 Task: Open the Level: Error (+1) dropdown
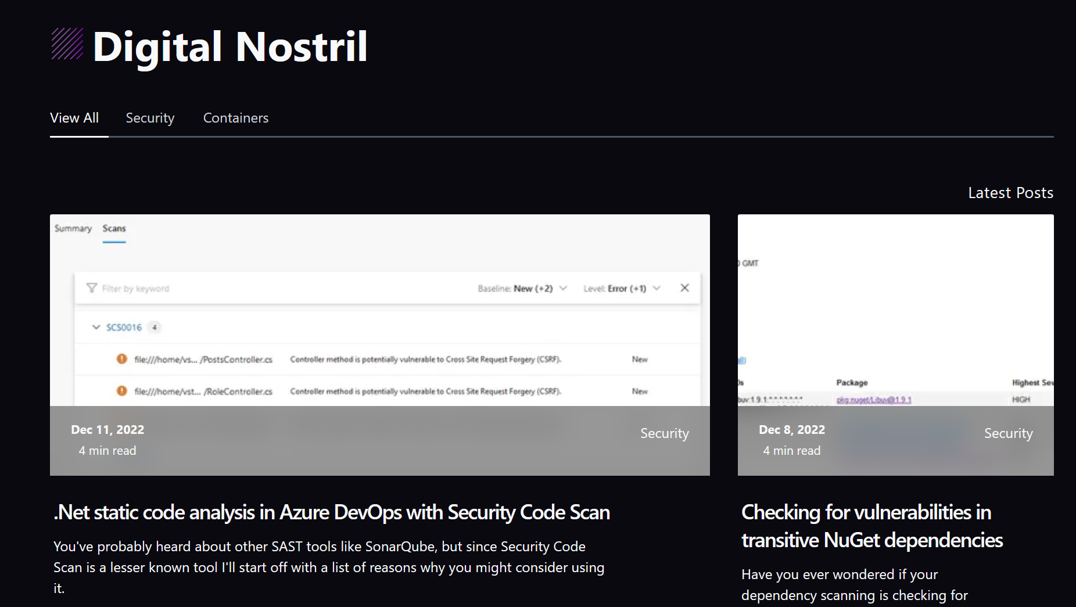[x=621, y=289]
